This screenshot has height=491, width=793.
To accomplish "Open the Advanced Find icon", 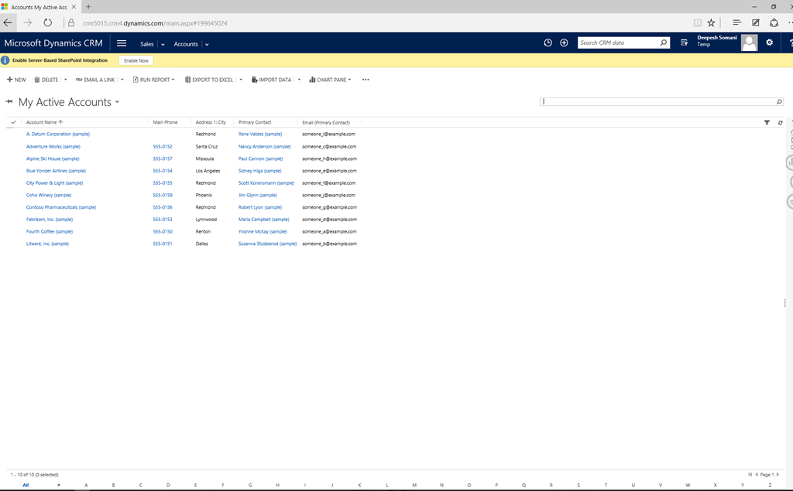I will [x=684, y=43].
